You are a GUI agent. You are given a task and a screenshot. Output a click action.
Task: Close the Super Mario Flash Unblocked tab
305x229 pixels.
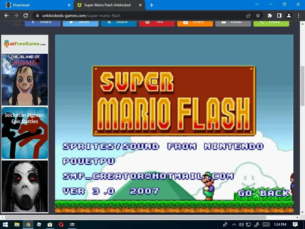click(x=140, y=5)
